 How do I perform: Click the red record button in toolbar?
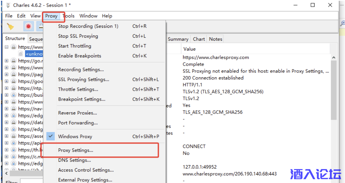(28, 26)
